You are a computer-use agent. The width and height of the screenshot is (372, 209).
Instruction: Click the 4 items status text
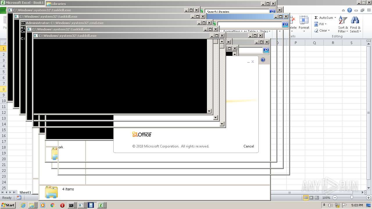(x=68, y=189)
